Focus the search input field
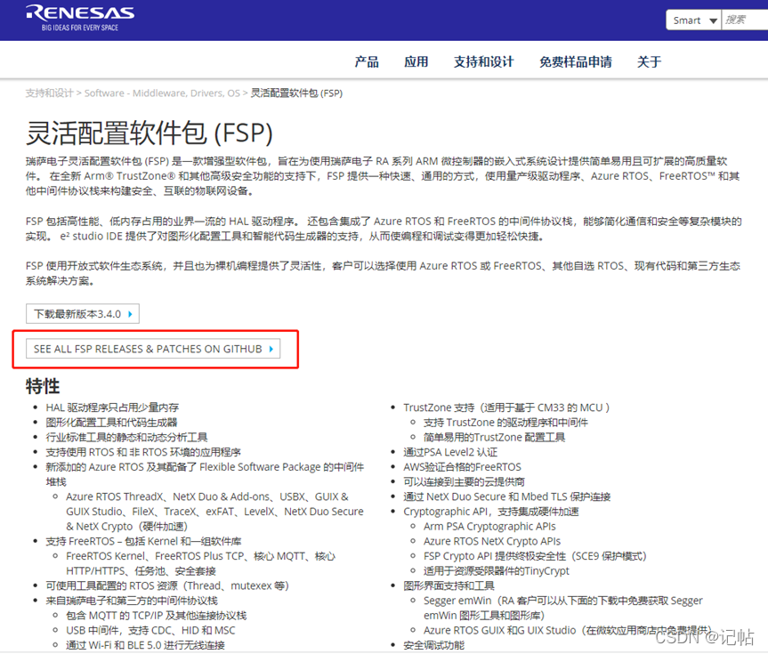Image resolution: width=768 pixels, height=654 pixels. coord(745,20)
